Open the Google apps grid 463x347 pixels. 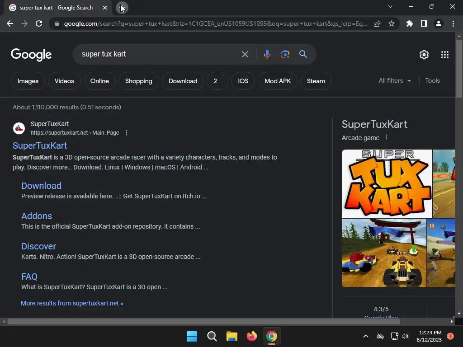tap(445, 55)
